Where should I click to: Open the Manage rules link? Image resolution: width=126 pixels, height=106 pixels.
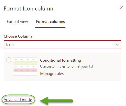coord(52,73)
